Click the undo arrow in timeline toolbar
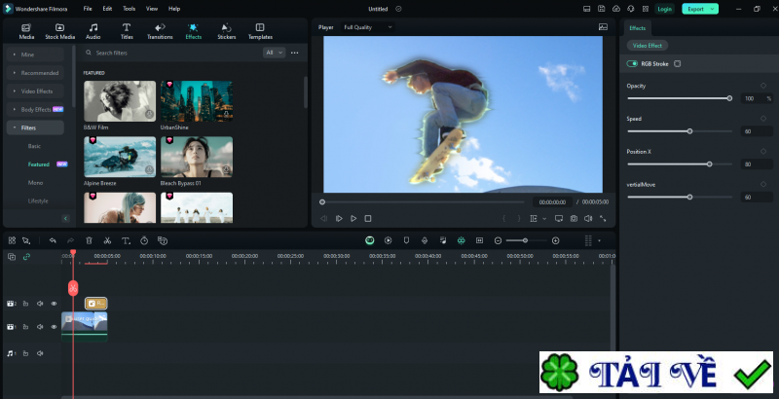The image size is (779, 399). tap(53, 240)
